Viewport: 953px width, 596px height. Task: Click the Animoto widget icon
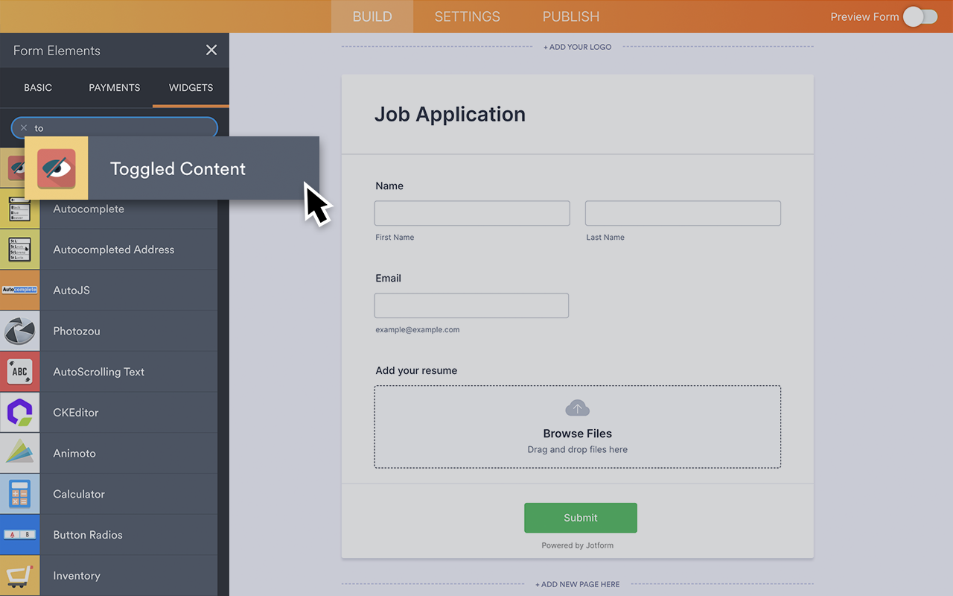point(20,453)
